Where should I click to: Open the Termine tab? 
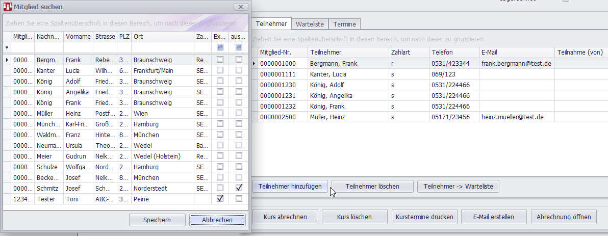(x=345, y=24)
